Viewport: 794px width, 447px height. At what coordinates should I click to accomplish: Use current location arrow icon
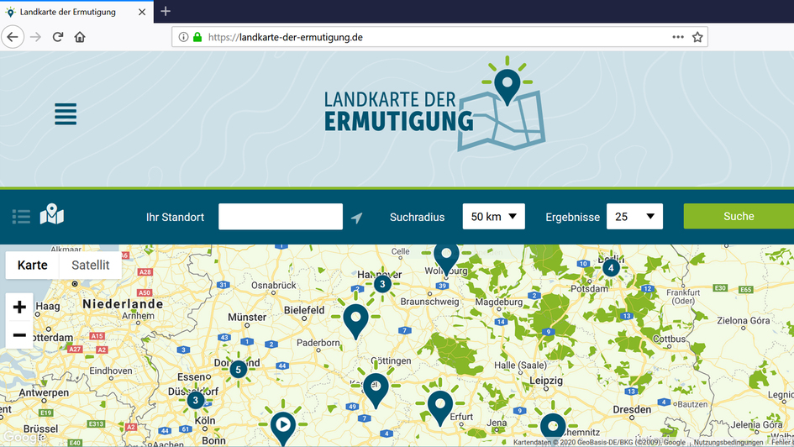pyautogui.click(x=356, y=218)
